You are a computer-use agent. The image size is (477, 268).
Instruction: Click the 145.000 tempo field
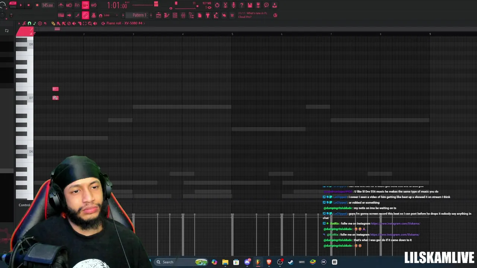tap(47, 5)
